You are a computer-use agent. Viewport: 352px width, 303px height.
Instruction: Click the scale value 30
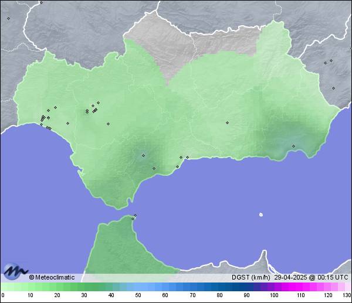coord(84,295)
